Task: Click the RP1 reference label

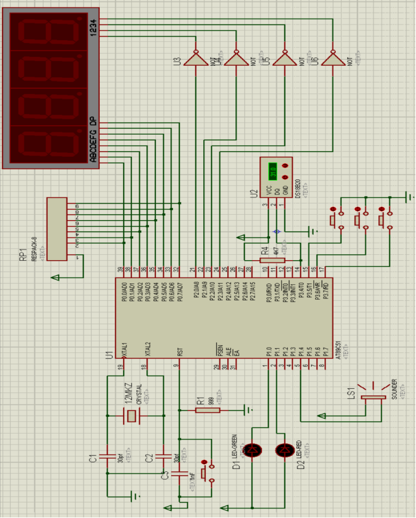Action: (x=23, y=255)
